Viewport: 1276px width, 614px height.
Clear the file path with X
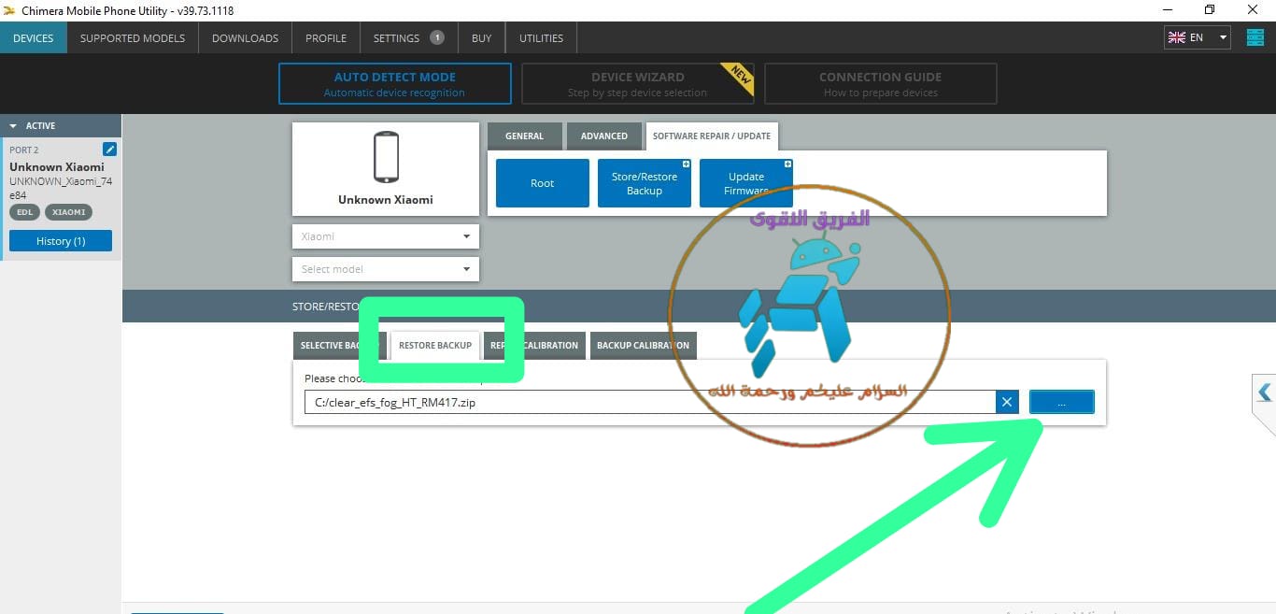pos(1007,403)
